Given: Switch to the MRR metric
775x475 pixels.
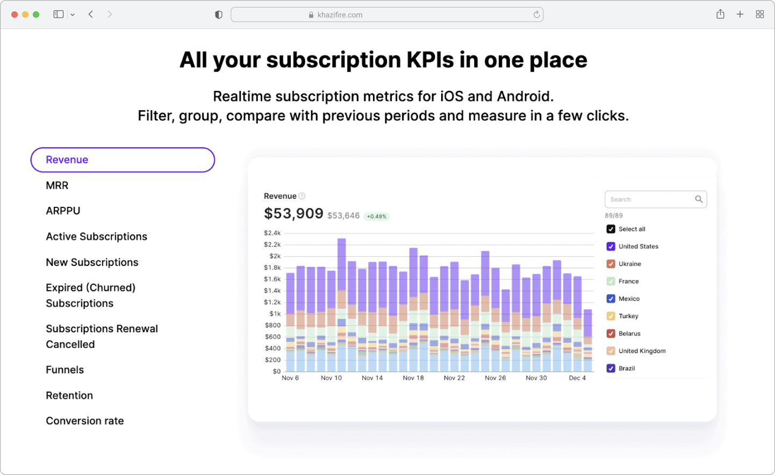Looking at the screenshot, I should 57,185.
